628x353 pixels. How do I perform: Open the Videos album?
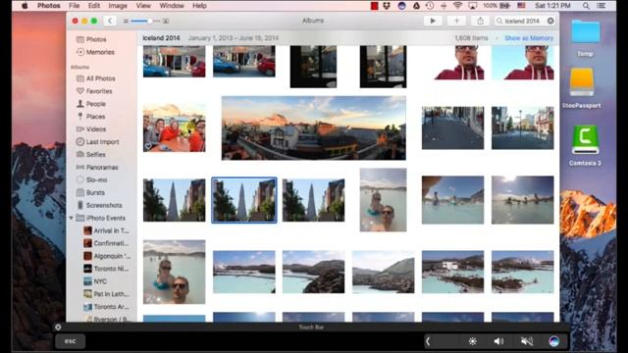(96, 129)
